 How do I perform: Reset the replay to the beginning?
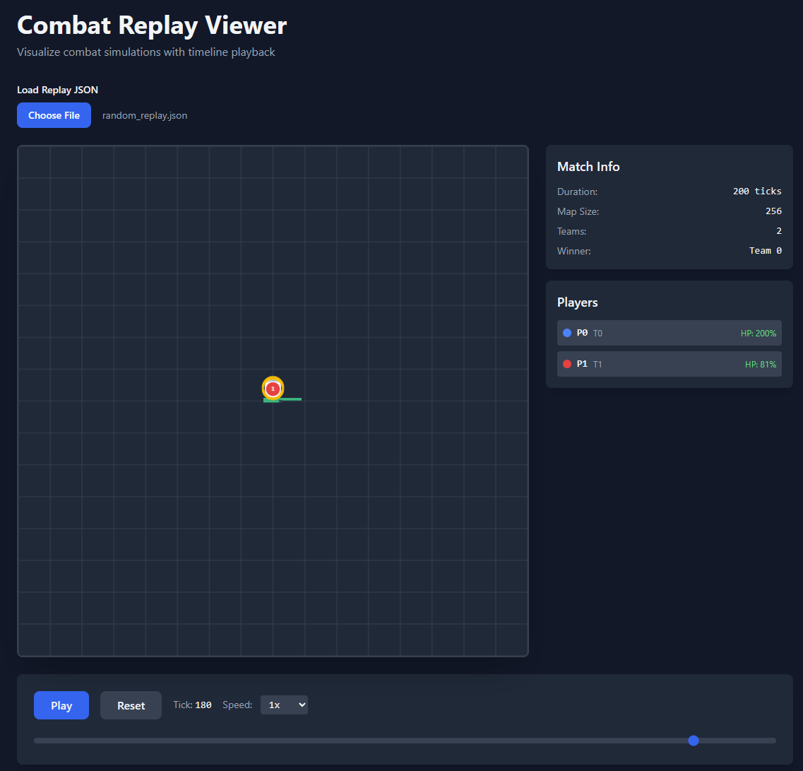click(x=131, y=705)
